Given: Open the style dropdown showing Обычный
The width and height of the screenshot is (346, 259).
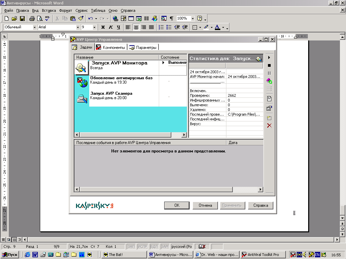Looking at the screenshot, I should pyautogui.click(x=35, y=27).
